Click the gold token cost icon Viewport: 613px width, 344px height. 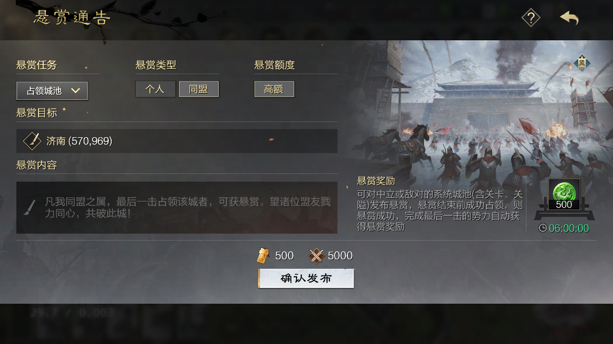pyautogui.click(x=263, y=256)
